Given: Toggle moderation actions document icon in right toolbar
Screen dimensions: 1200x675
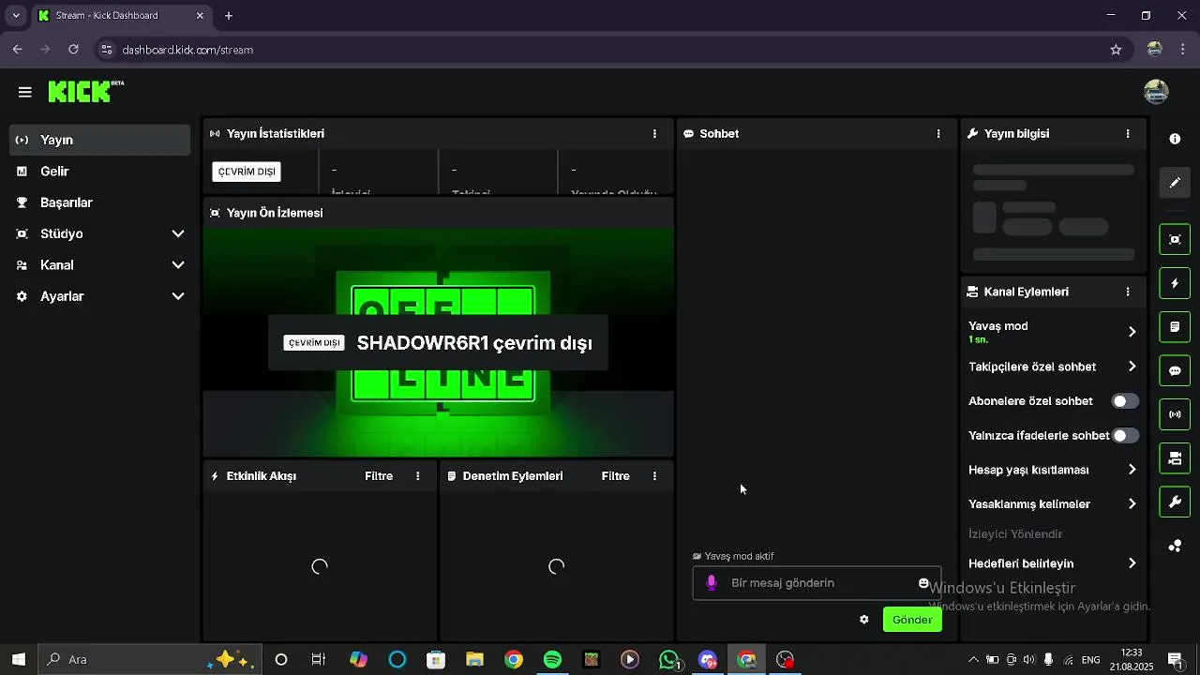Looking at the screenshot, I should point(1175,327).
